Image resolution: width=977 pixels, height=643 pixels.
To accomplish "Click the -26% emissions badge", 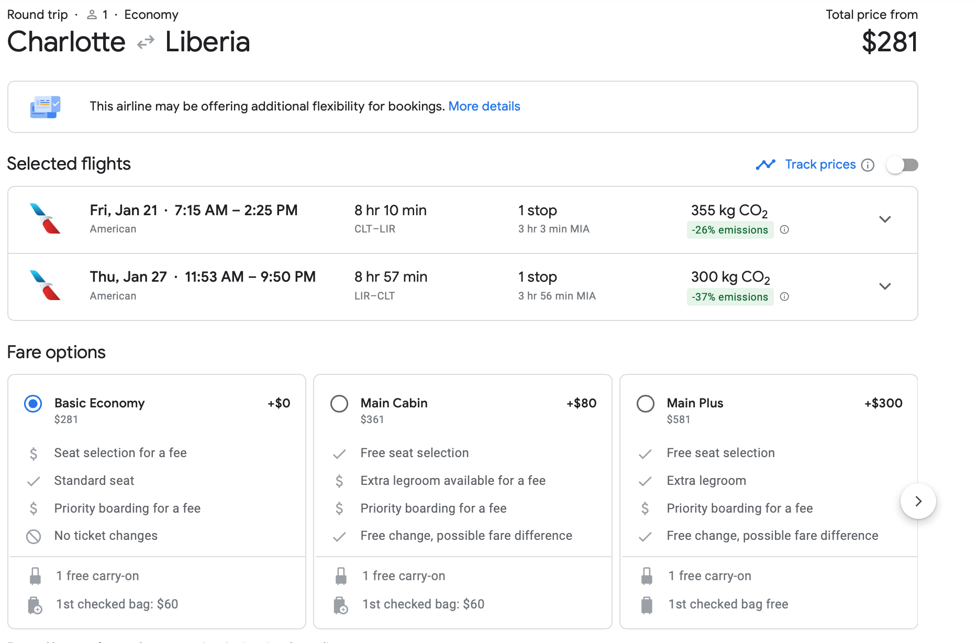I will coord(729,230).
